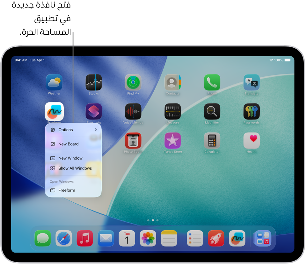Open the App Library at the Dock's right
306x264 pixels.
[x=262, y=238]
